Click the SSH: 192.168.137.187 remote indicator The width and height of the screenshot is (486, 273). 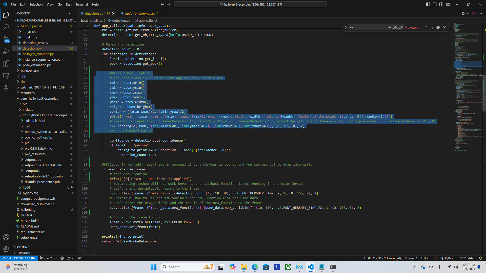[x=19, y=258]
